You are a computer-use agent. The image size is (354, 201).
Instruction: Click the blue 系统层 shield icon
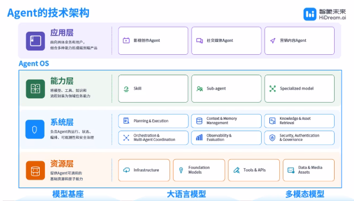35,130
